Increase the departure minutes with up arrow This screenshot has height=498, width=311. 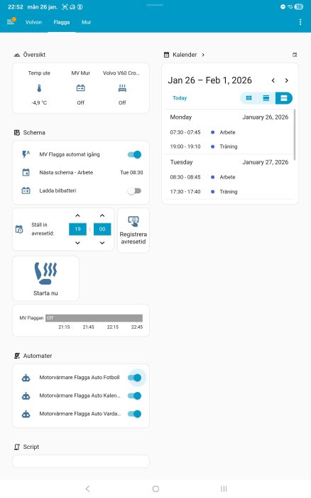click(x=102, y=216)
